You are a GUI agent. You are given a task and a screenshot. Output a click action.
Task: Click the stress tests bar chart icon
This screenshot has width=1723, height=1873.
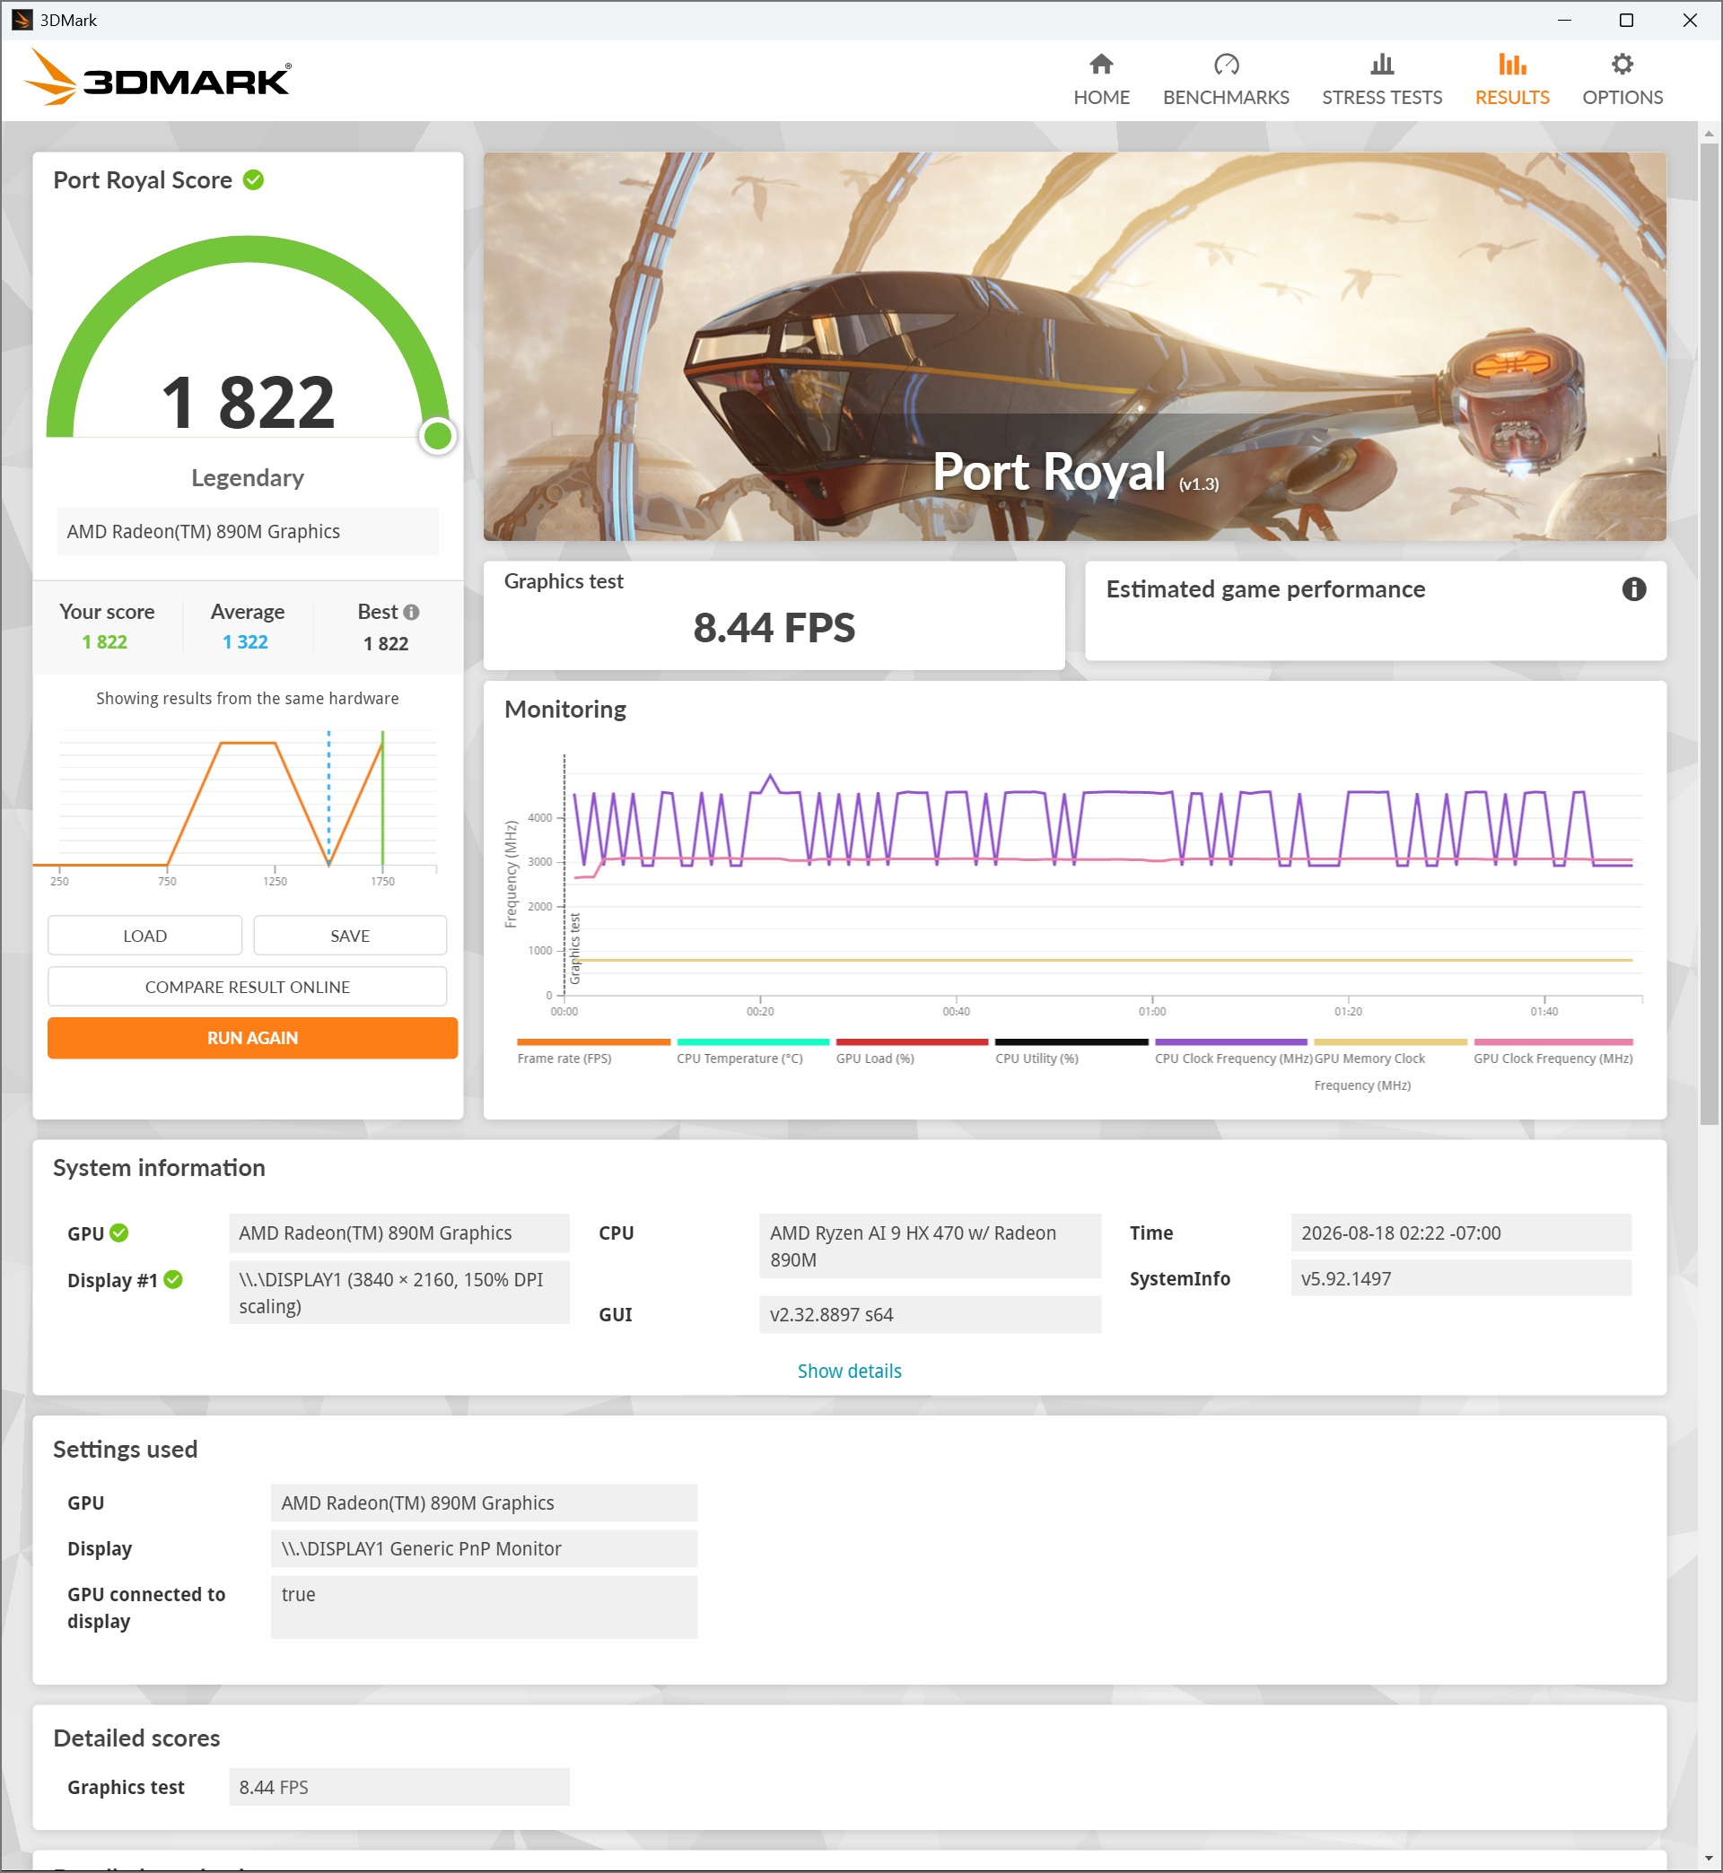1382,65
